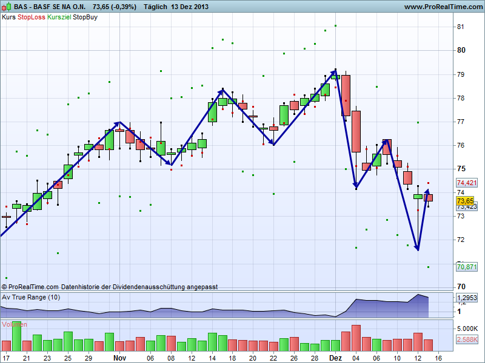Click the 79 price axis label
The width and height of the screenshot is (485, 363).
[x=461, y=74]
